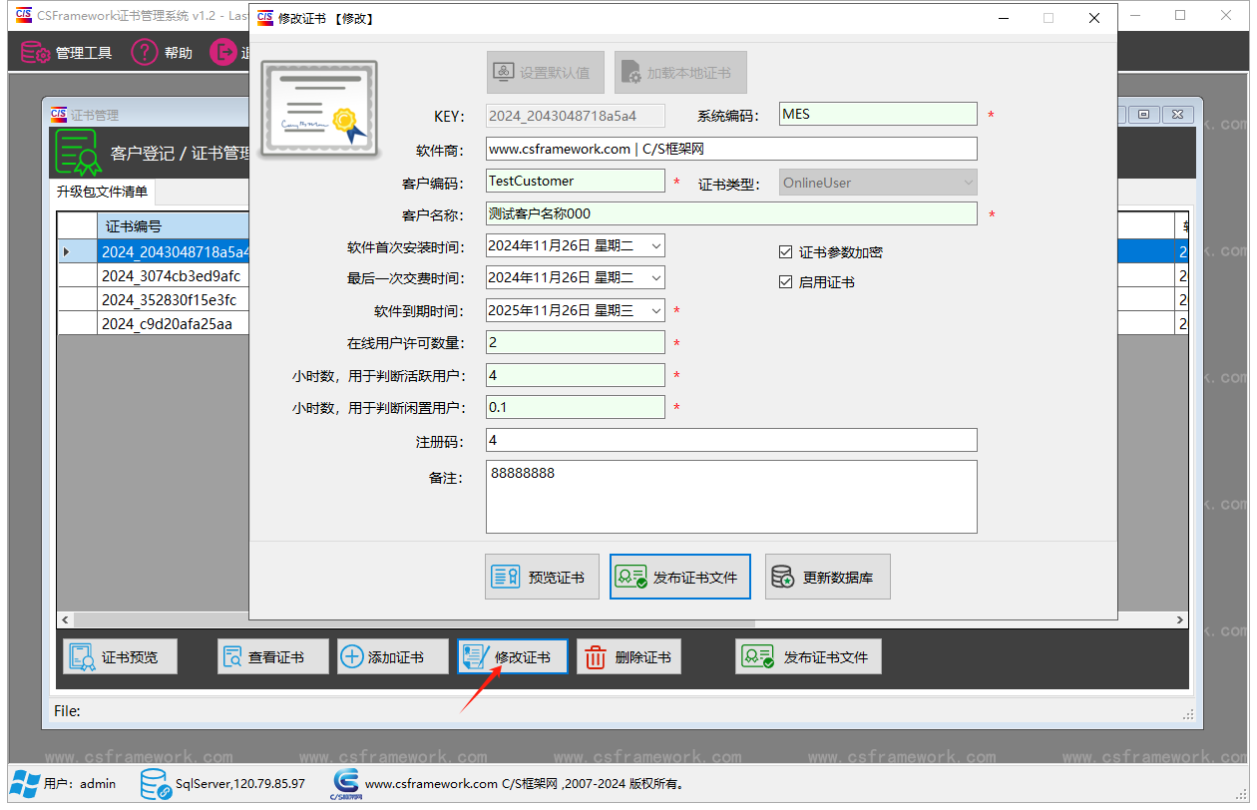This screenshot has width=1257, height=810.
Task: Open the 证书类型 OnlineUser dropdown
Action: point(878,183)
